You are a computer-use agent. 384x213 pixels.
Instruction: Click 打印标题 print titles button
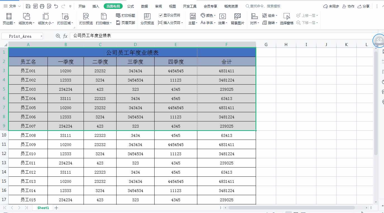(x=125, y=16)
